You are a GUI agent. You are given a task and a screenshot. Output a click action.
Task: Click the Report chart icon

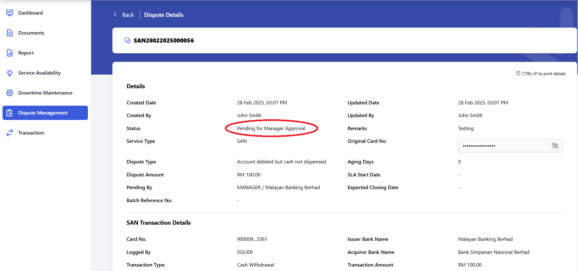10,53
